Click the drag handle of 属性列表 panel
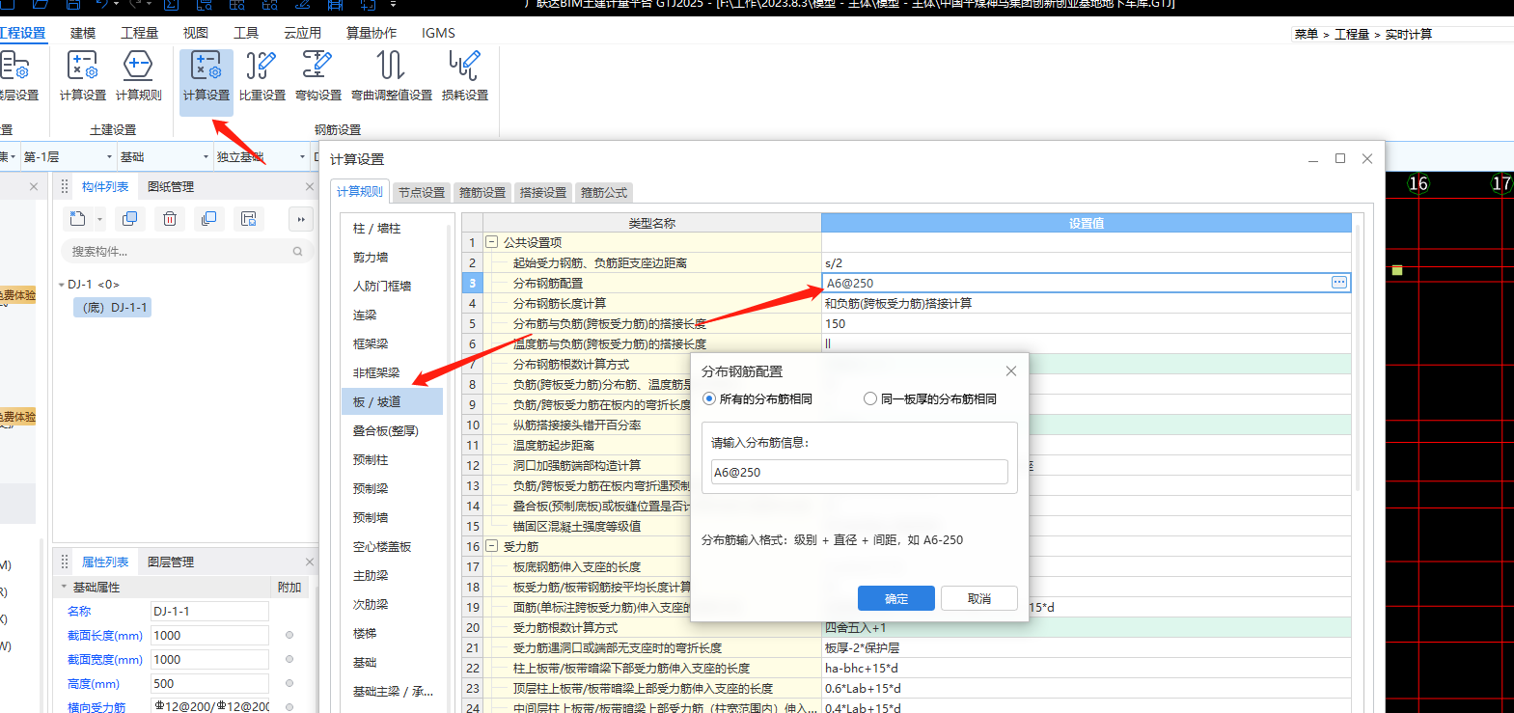This screenshot has height=713, width=1514. pyautogui.click(x=65, y=562)
